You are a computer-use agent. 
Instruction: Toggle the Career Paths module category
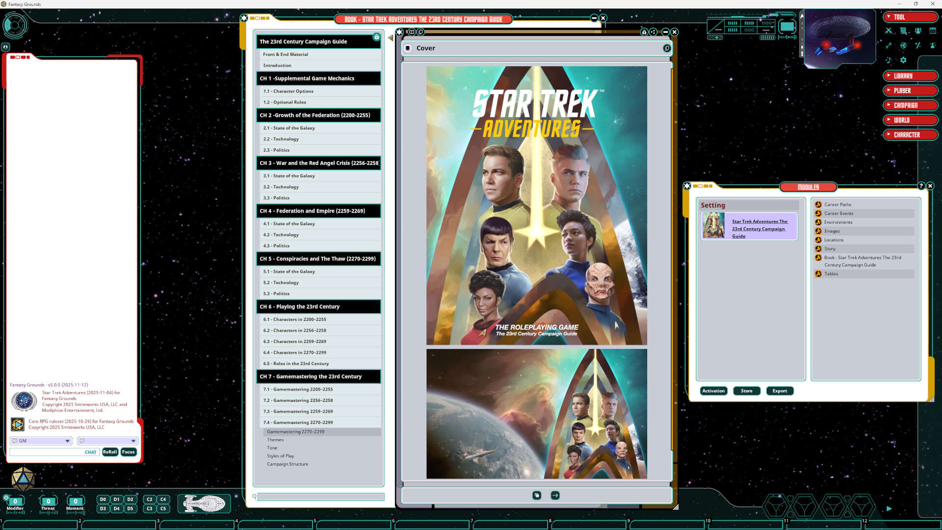pos(818,205)
